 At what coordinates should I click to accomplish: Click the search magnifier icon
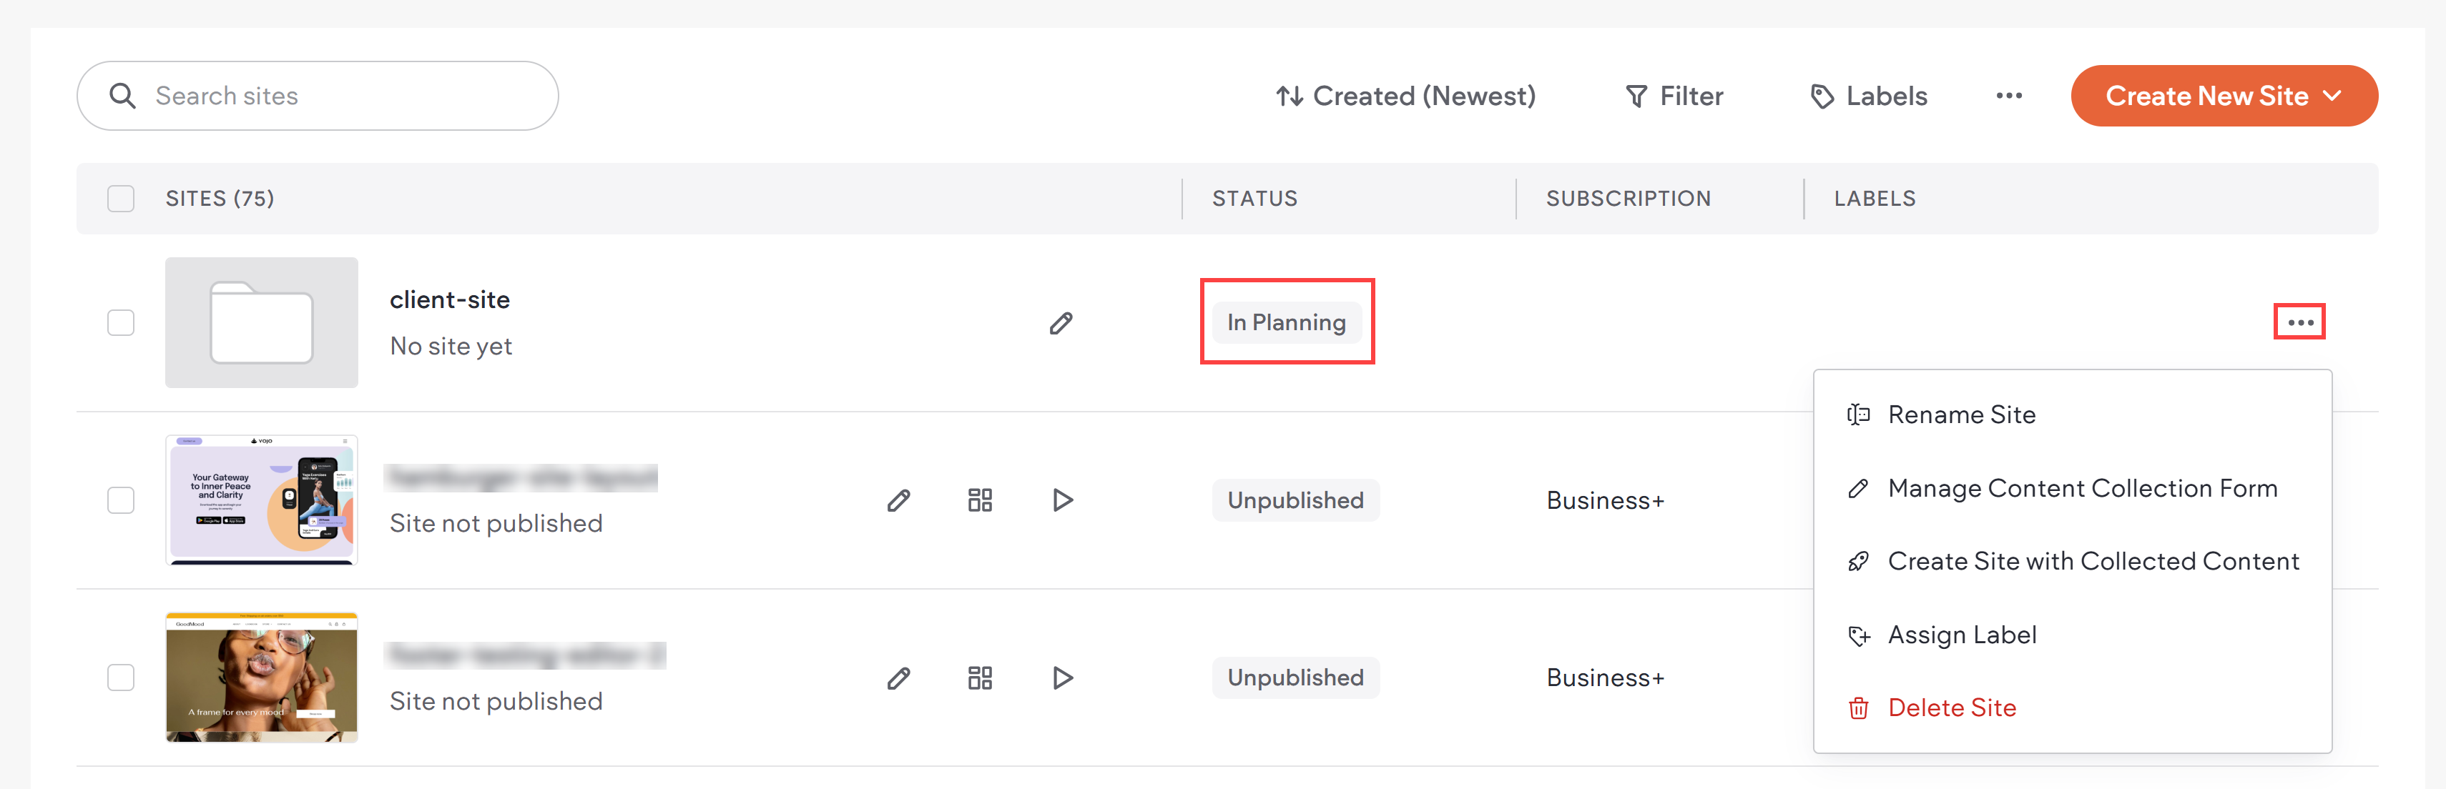pyautogui.click(x=124, y=95)
